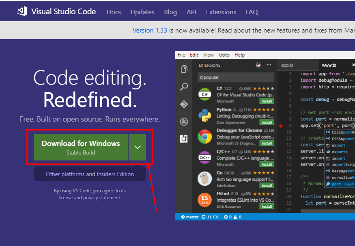Viewport: 355px width, 246px height.
Task: Open the Help menu
Action: [x=239, y=55]
